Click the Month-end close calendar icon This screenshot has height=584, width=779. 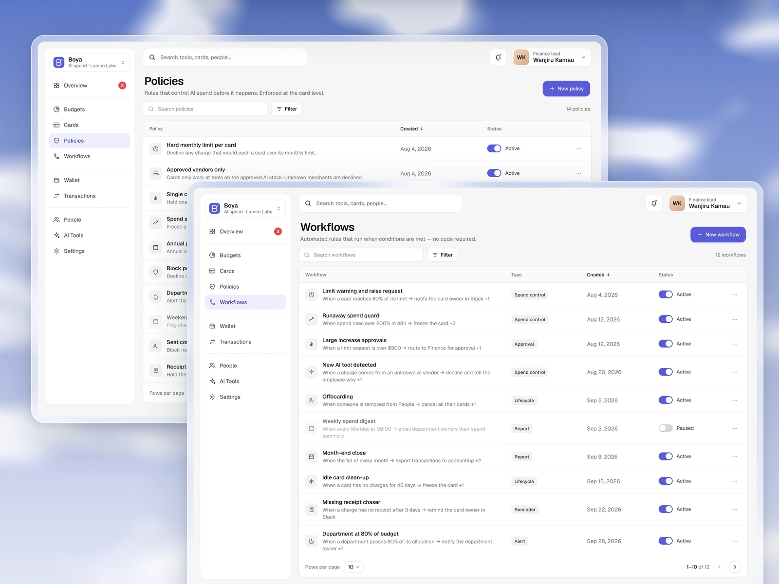[312, 456]
